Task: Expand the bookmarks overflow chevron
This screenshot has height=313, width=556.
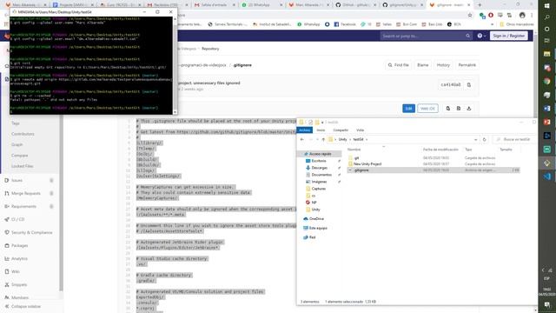Action: click(493, 24)
